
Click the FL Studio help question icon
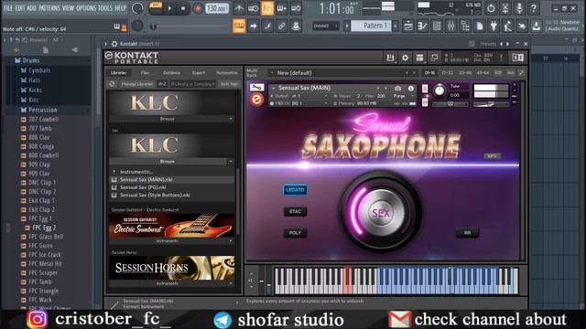coord(533,8)
